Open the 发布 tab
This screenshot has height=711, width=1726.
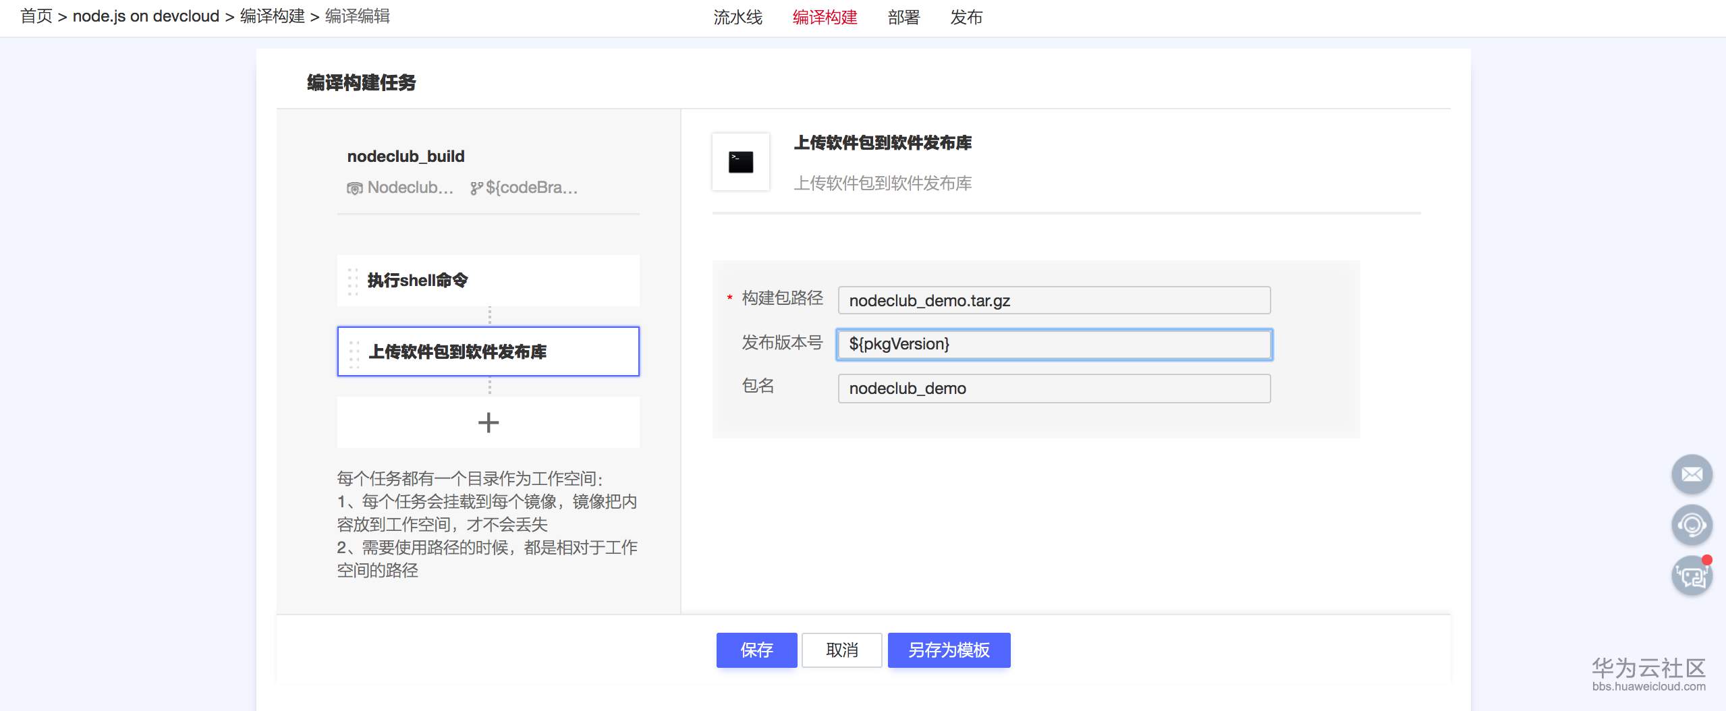(966, 18)
